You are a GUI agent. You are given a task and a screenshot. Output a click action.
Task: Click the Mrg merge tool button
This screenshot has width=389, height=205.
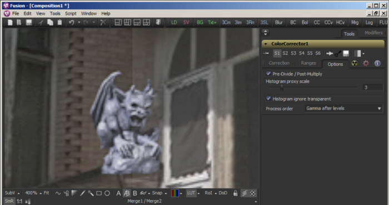355,23
